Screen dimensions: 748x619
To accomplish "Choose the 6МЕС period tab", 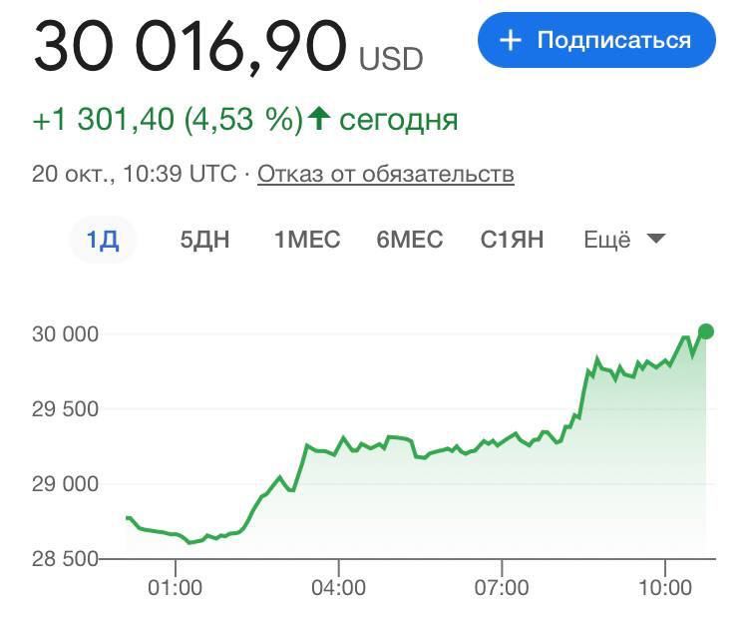I will [x=410, y=240].
